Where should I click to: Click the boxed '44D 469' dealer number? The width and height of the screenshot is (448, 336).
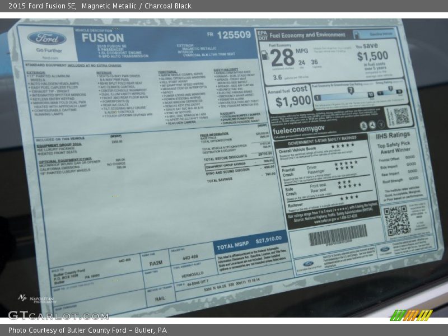(190, 257)
